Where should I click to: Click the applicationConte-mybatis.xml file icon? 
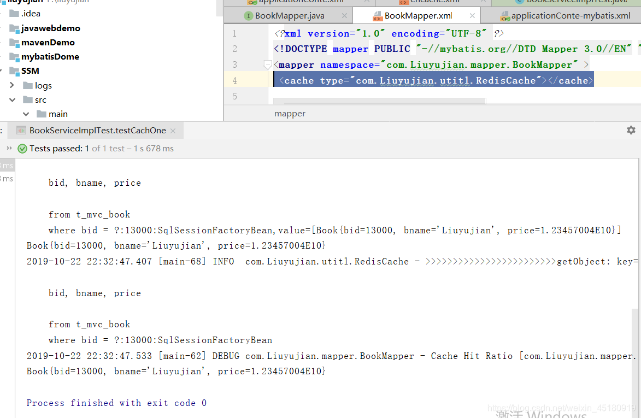click(505, 16)
